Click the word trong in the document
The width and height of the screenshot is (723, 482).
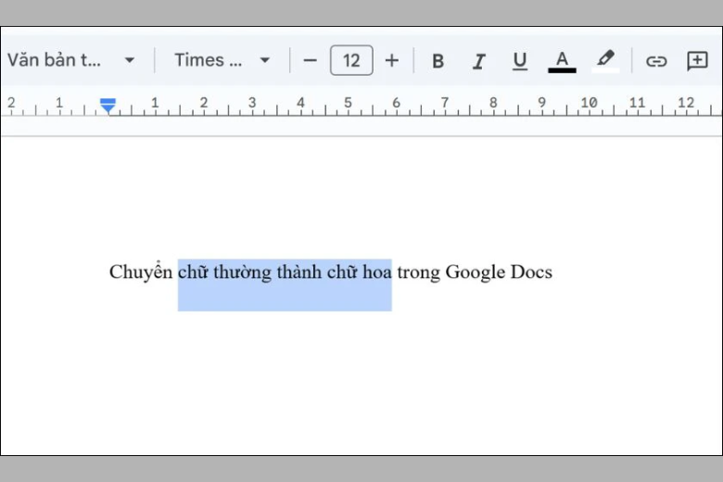(419, 273)
